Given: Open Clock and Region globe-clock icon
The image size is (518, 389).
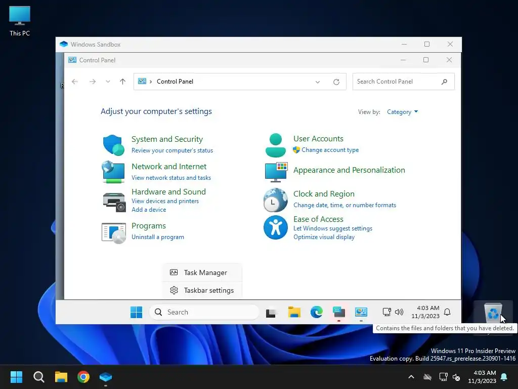Looking at the screenshot, I should 276,200.
